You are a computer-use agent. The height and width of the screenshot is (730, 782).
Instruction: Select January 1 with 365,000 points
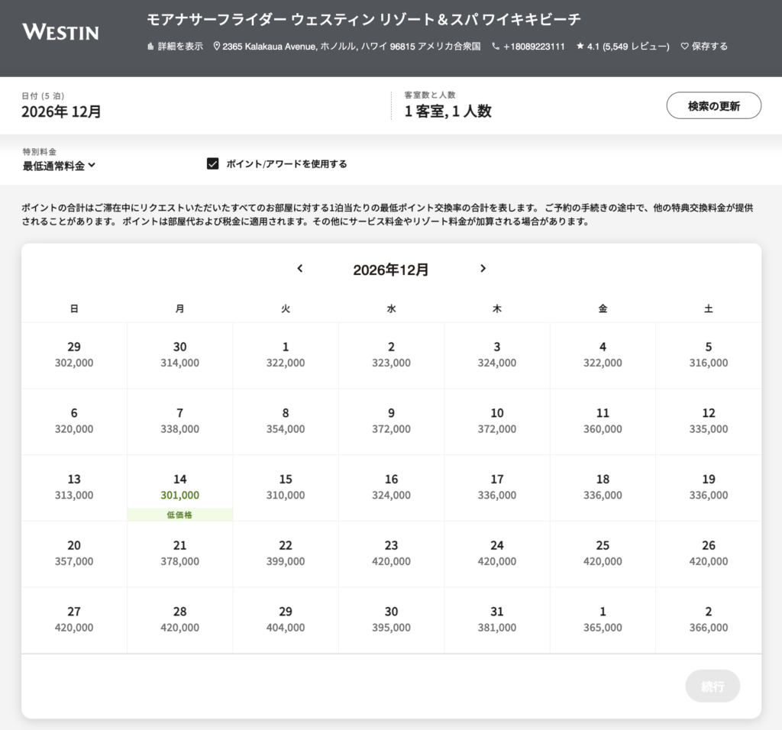pyautogui.click(x=603, y=620)
